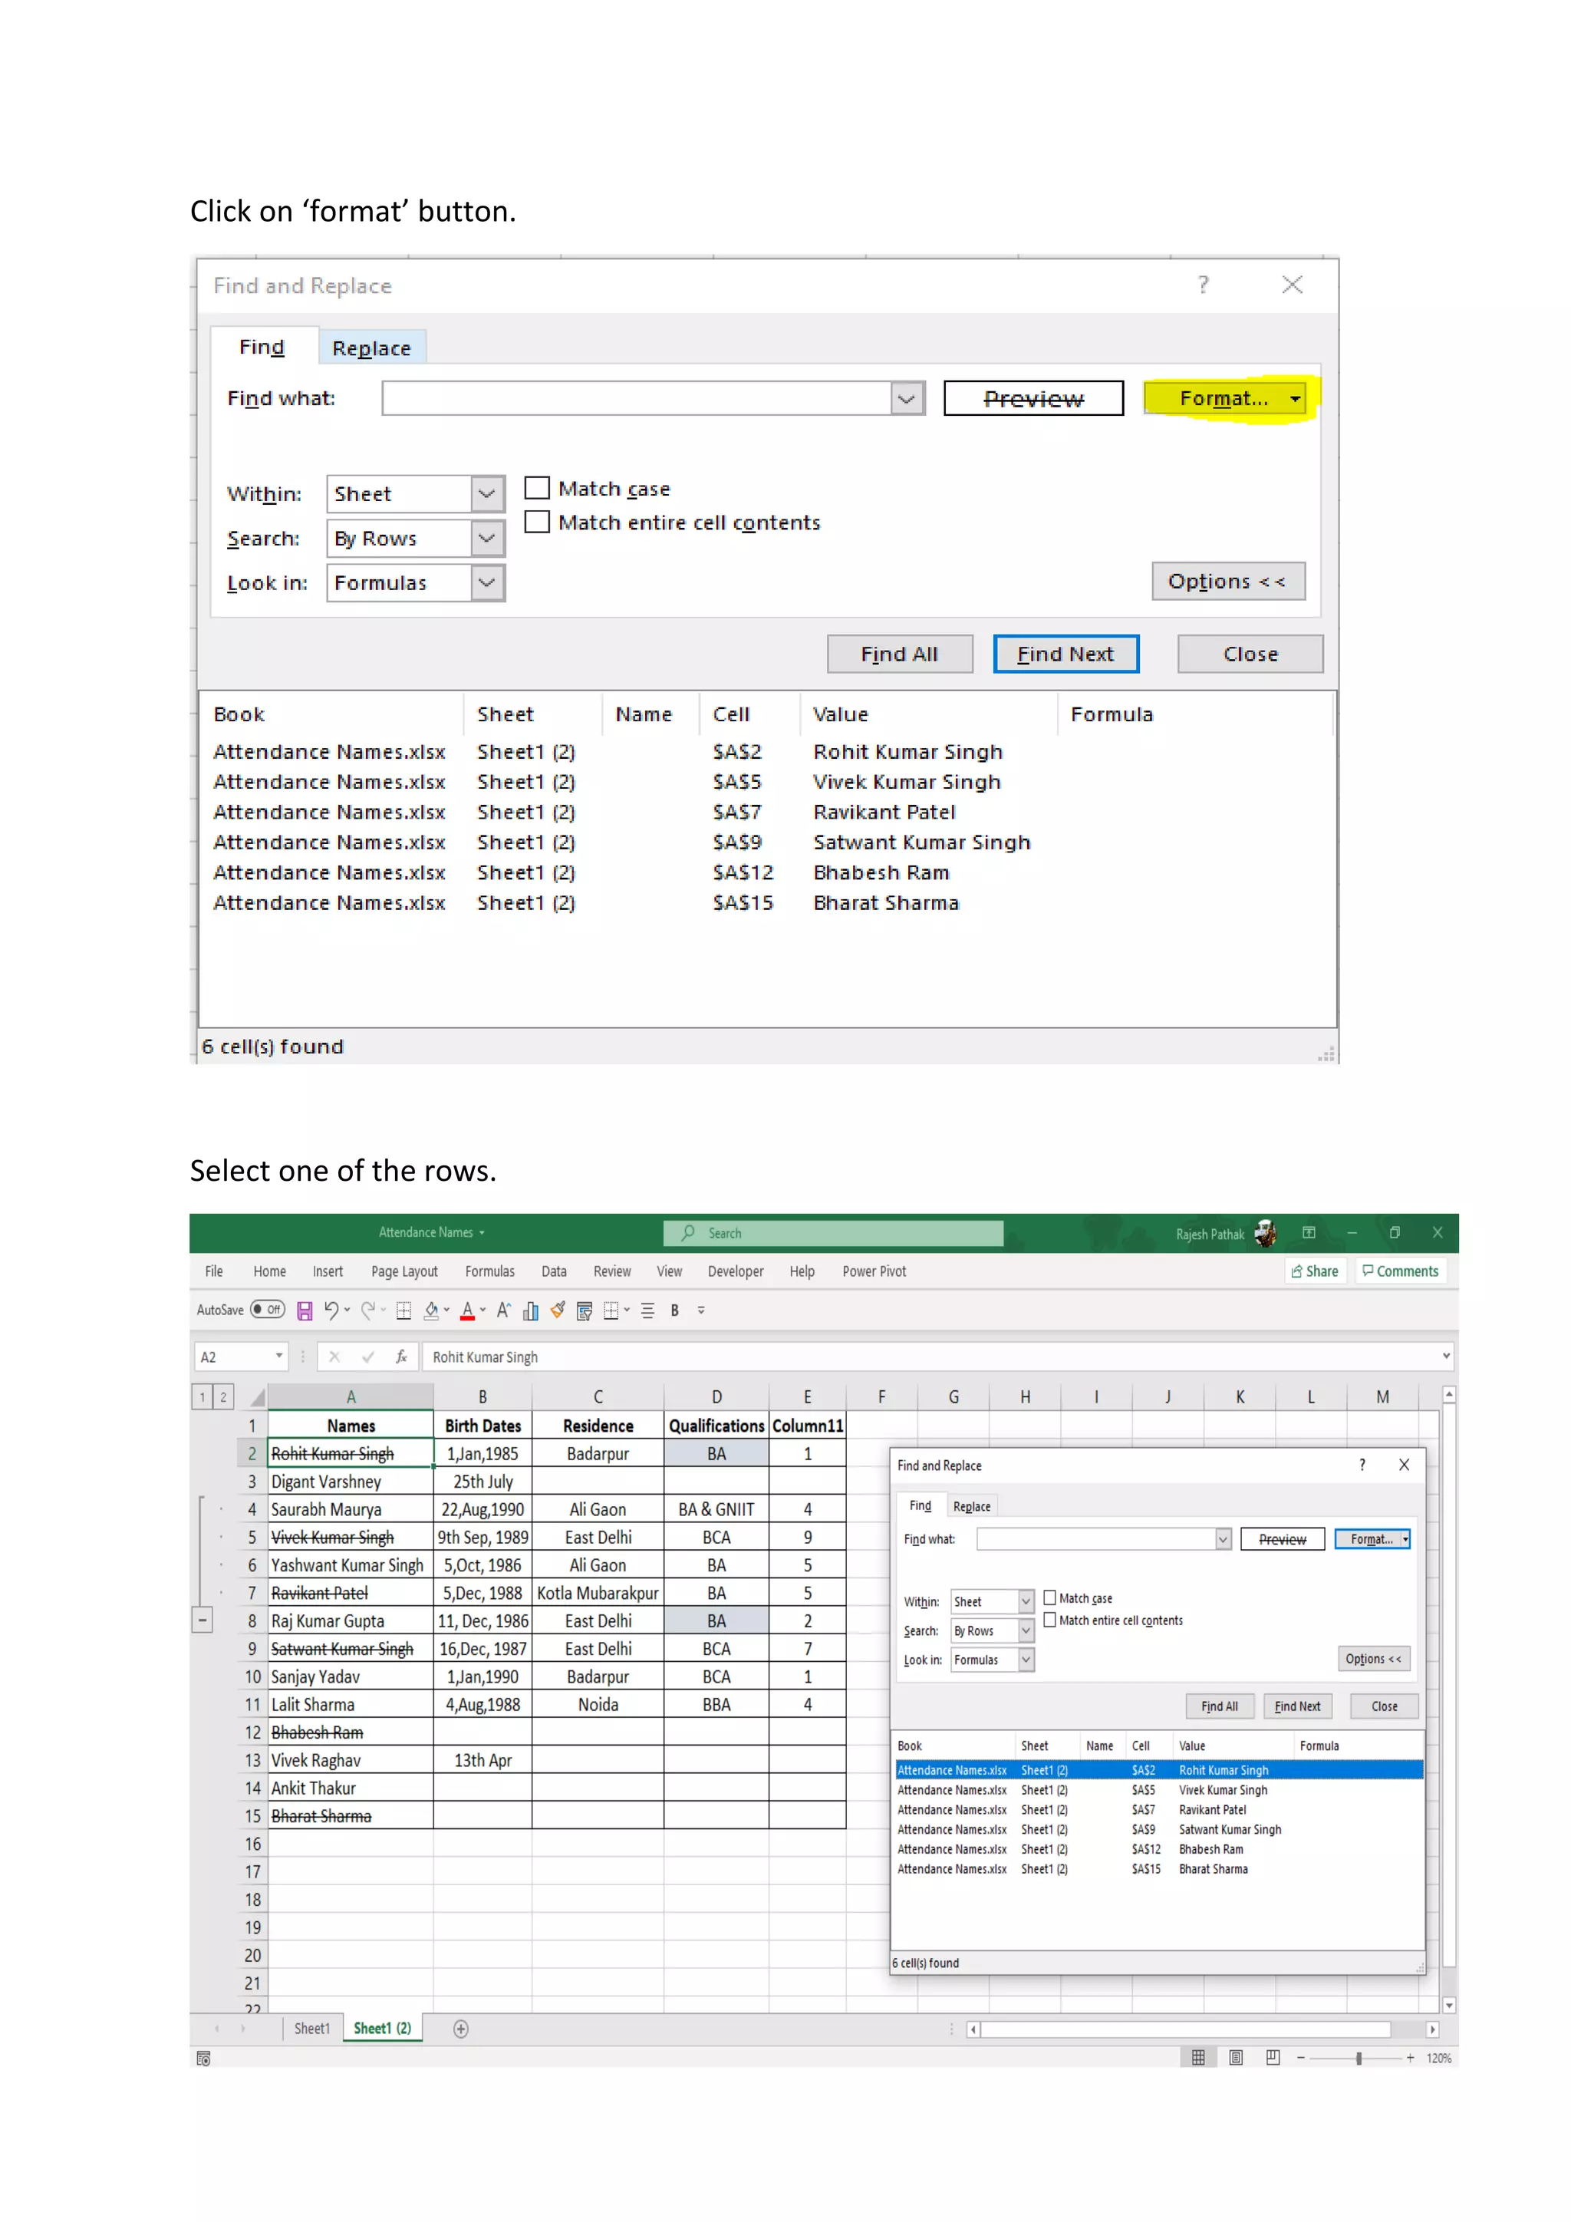Viewport: 1571px width, 2222px height.
Task: Check Match case in the large dialog
Action: (537, 488)
